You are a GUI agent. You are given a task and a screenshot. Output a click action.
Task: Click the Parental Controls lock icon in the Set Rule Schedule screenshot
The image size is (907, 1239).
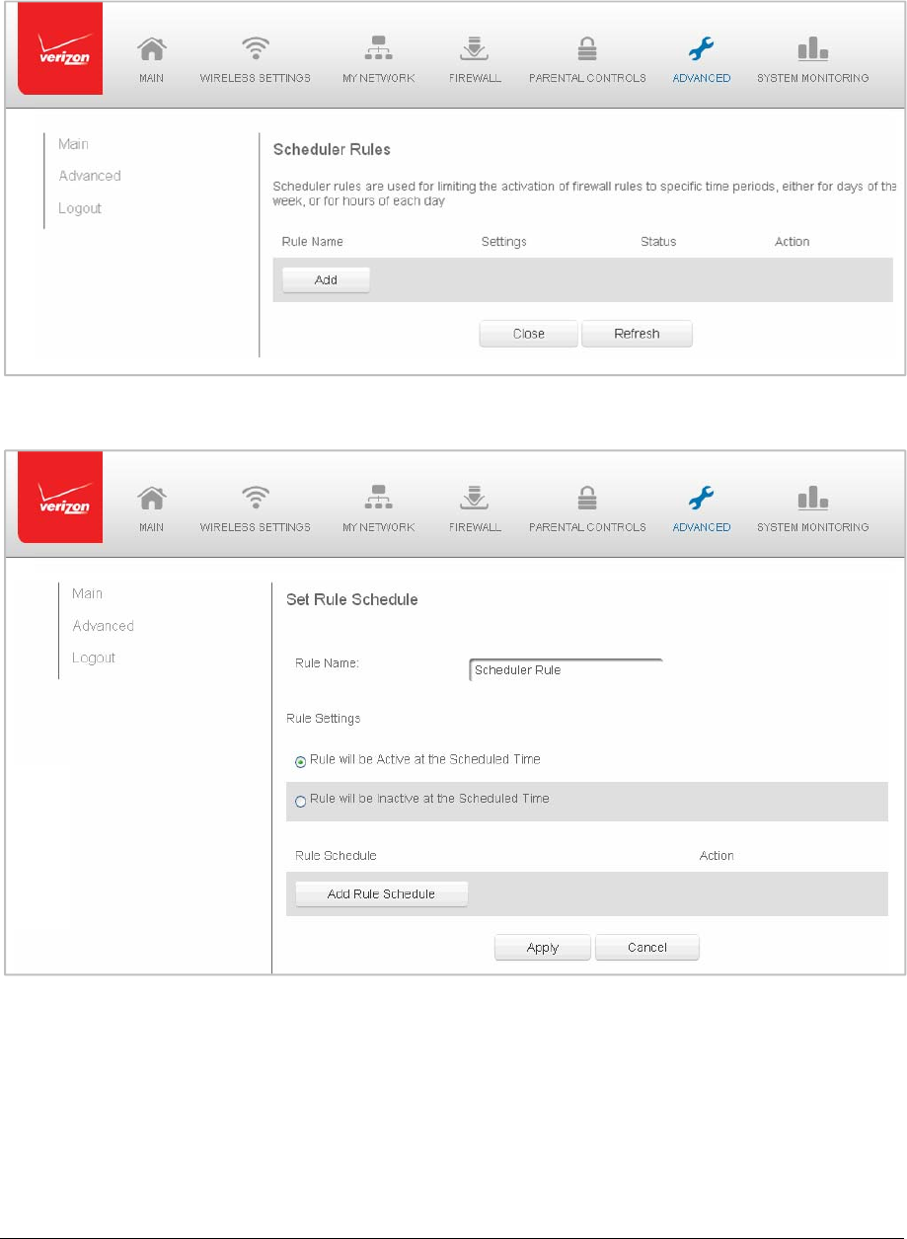[587, 499]
